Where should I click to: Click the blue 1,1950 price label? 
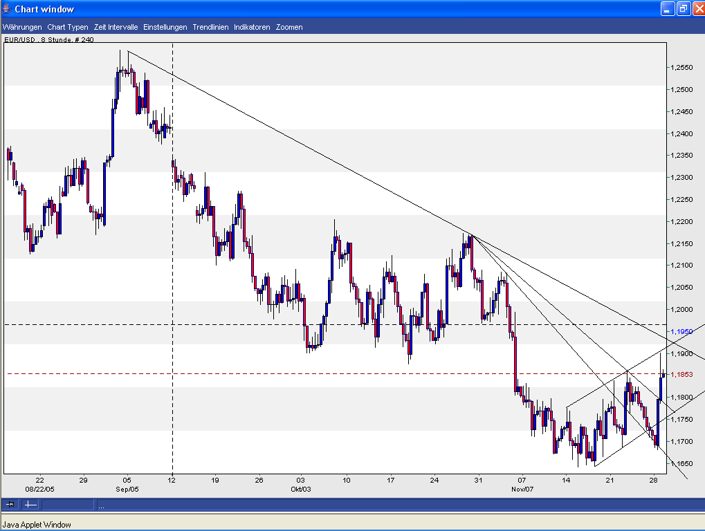point(682,332)
